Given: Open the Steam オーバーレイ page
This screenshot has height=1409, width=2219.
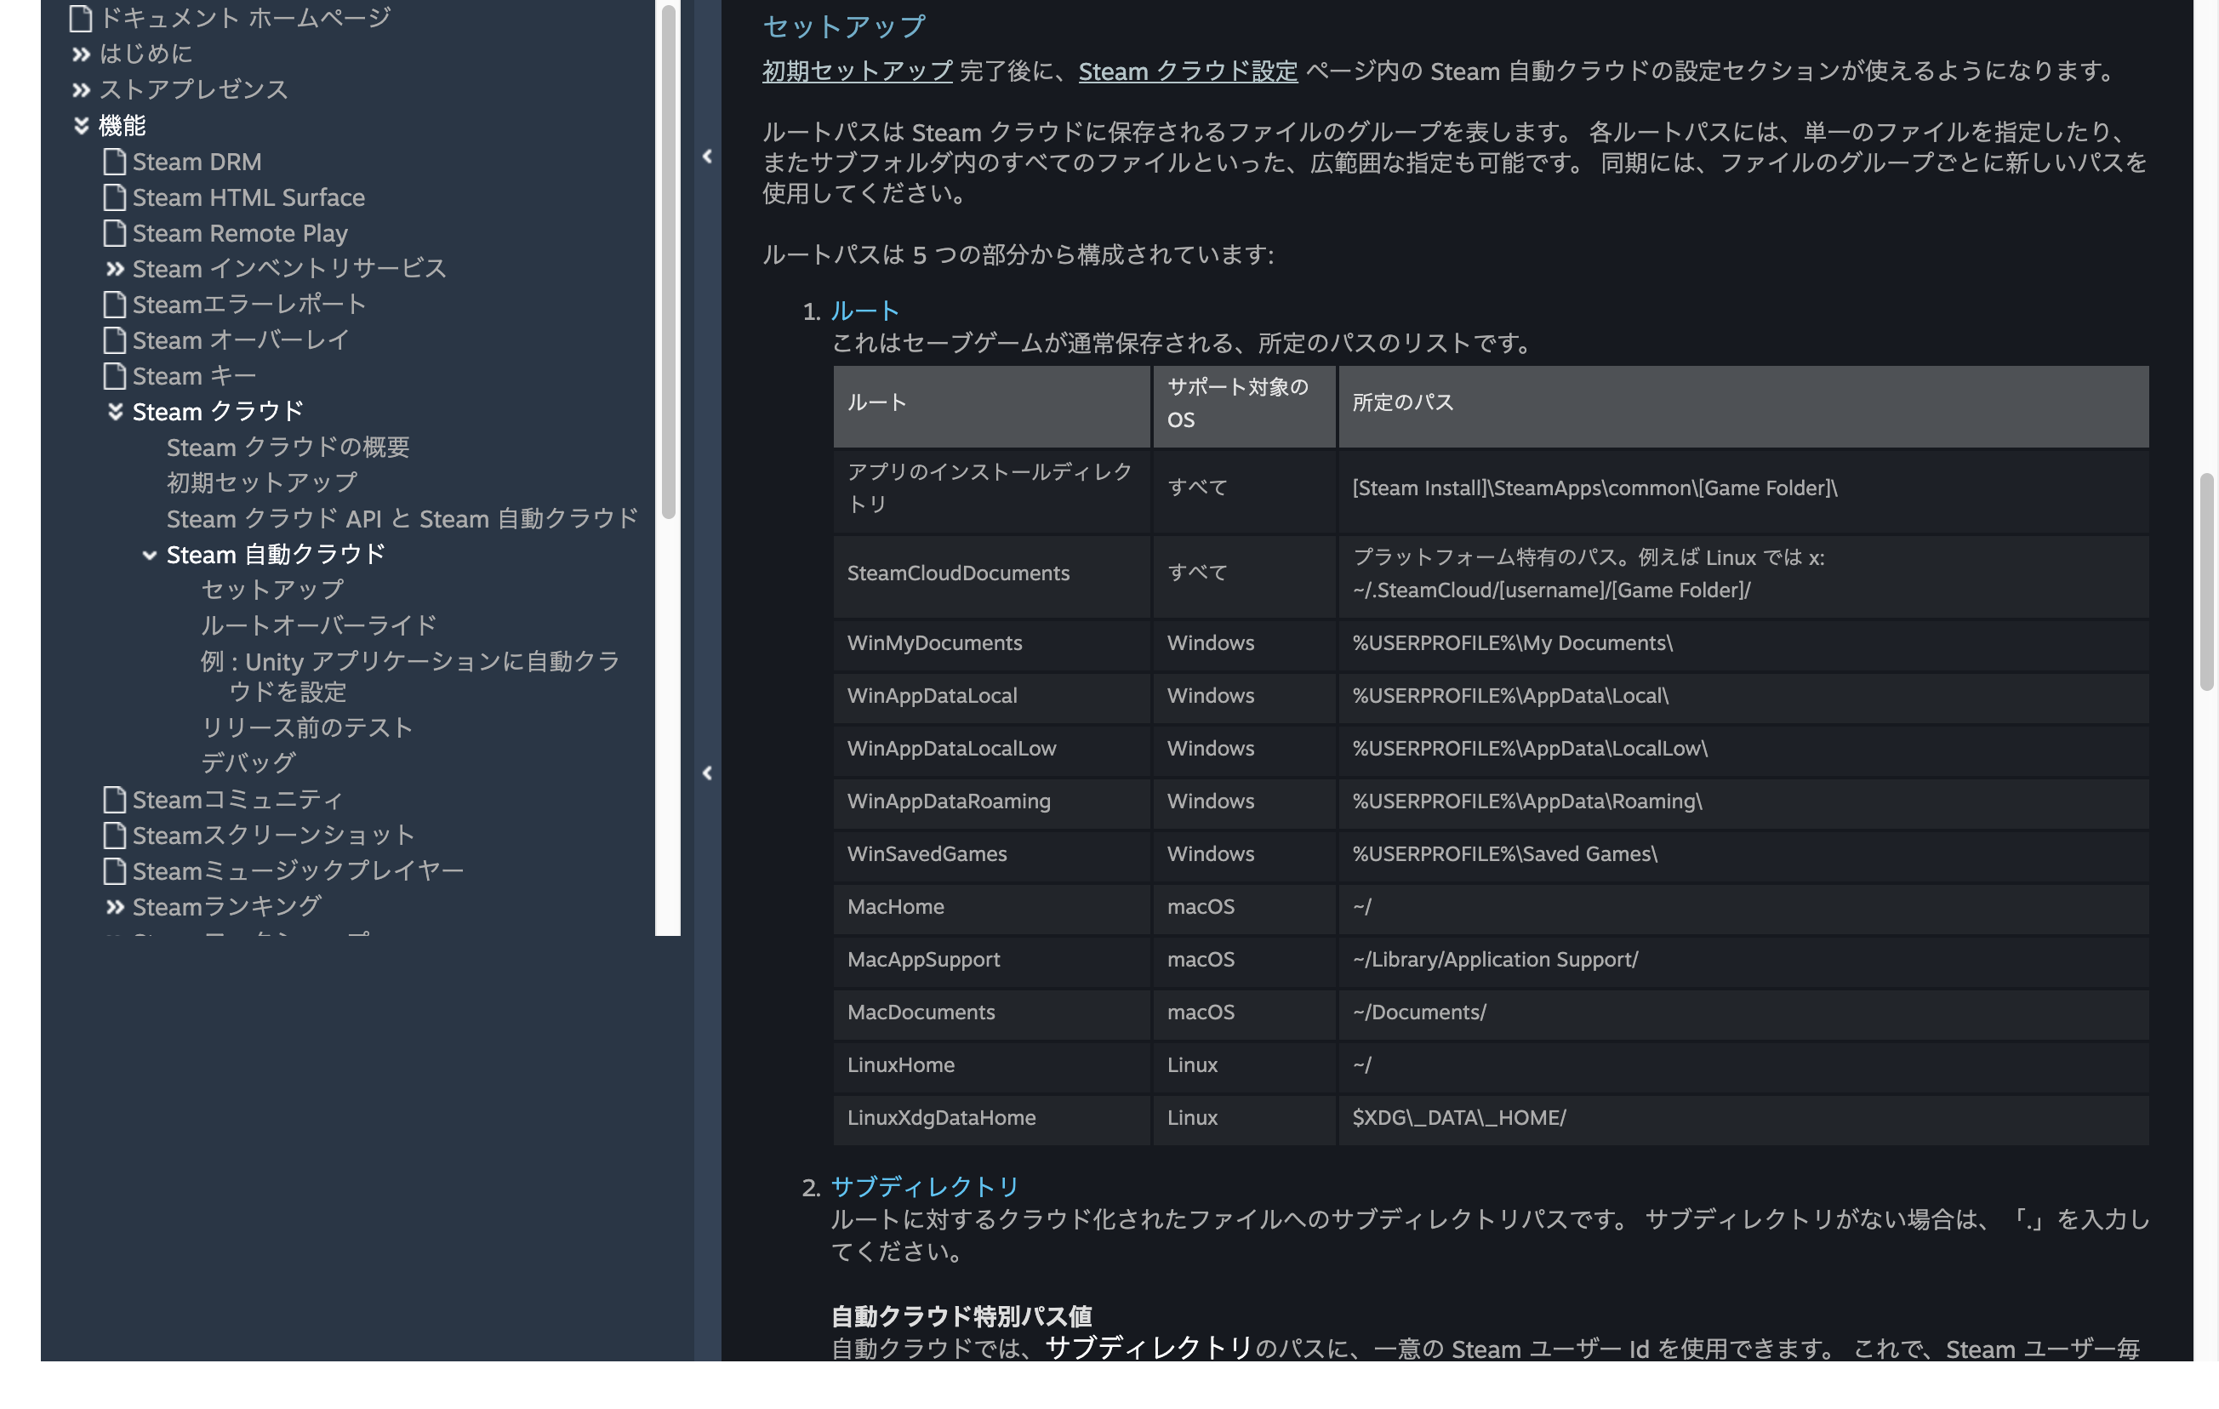Looking at the screenshot, I should [242, 341].
